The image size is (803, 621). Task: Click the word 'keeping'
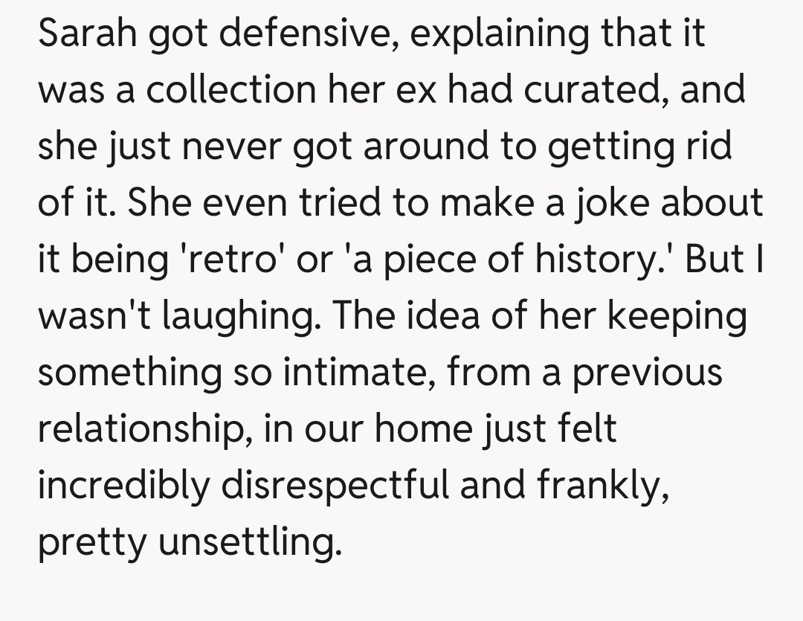tap(678, 316)
